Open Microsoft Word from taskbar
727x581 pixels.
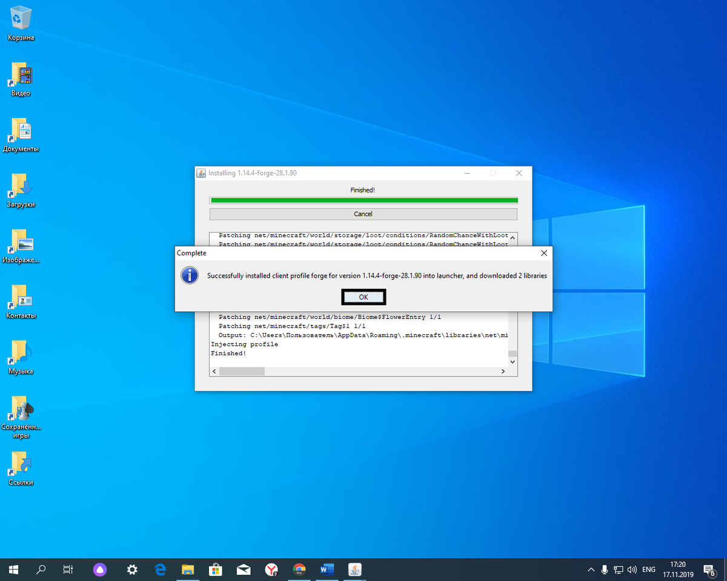point(327,570)
